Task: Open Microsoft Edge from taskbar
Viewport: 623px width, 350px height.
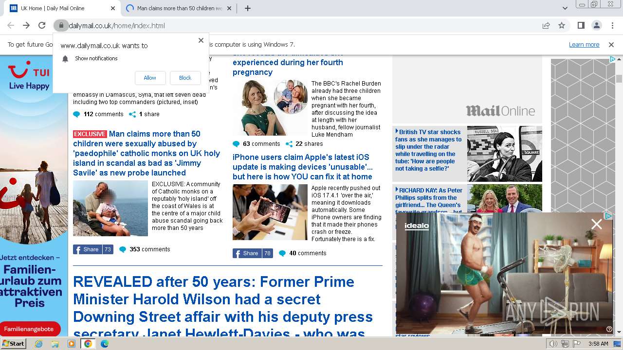Action: 104,344
